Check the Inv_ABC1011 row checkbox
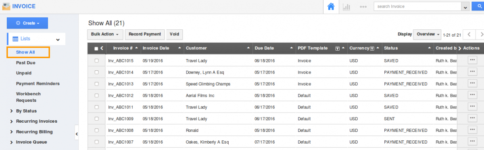The width and height of the screenshot is (484, 150). [x=96, y=107]
